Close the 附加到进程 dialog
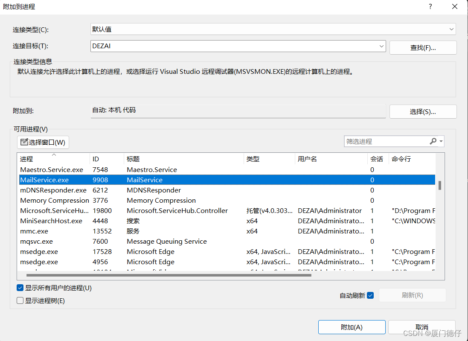Screen dimensions: 468x341 click(455, 6)
